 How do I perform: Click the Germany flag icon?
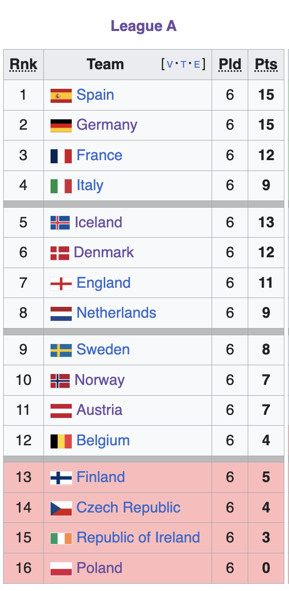[x=61, y=126]
